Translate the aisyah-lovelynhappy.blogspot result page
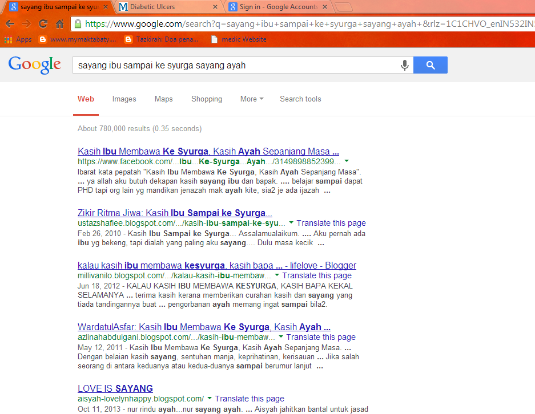Image resolution: width=535 pixels, height=414 pixels. (x=250, y=399)
